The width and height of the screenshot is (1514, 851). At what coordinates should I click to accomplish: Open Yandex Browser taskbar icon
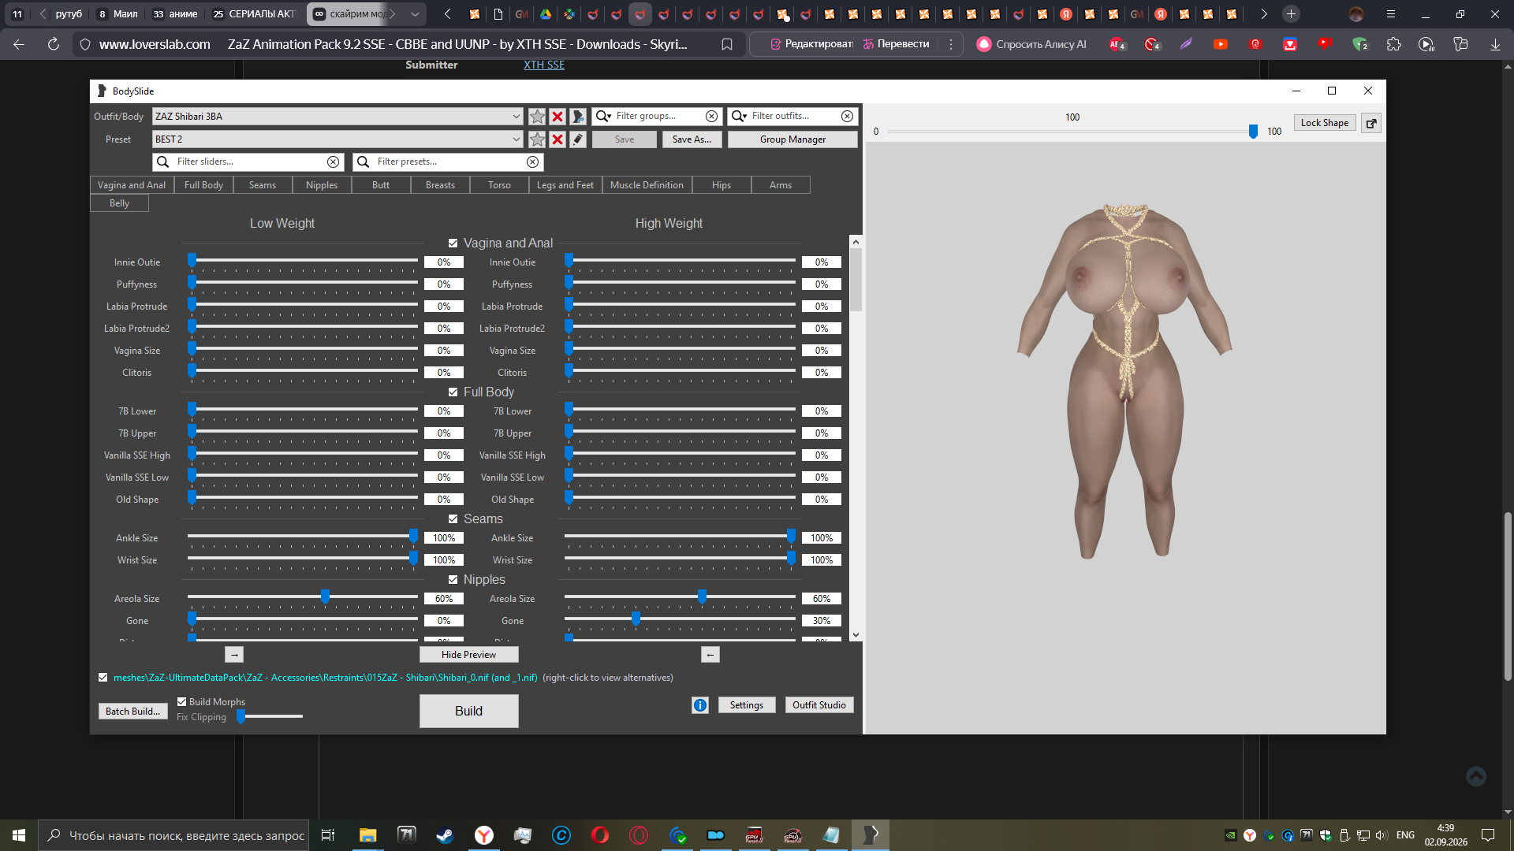(483, 835)
